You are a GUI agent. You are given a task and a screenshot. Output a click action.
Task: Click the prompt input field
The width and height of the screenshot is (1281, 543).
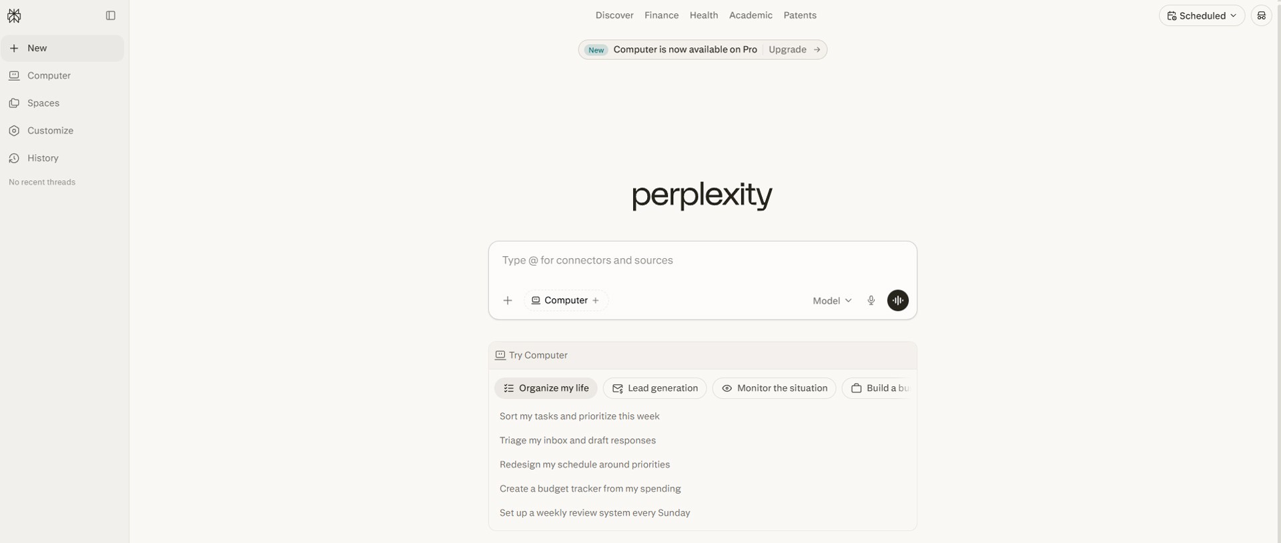(x=702, y=260)
